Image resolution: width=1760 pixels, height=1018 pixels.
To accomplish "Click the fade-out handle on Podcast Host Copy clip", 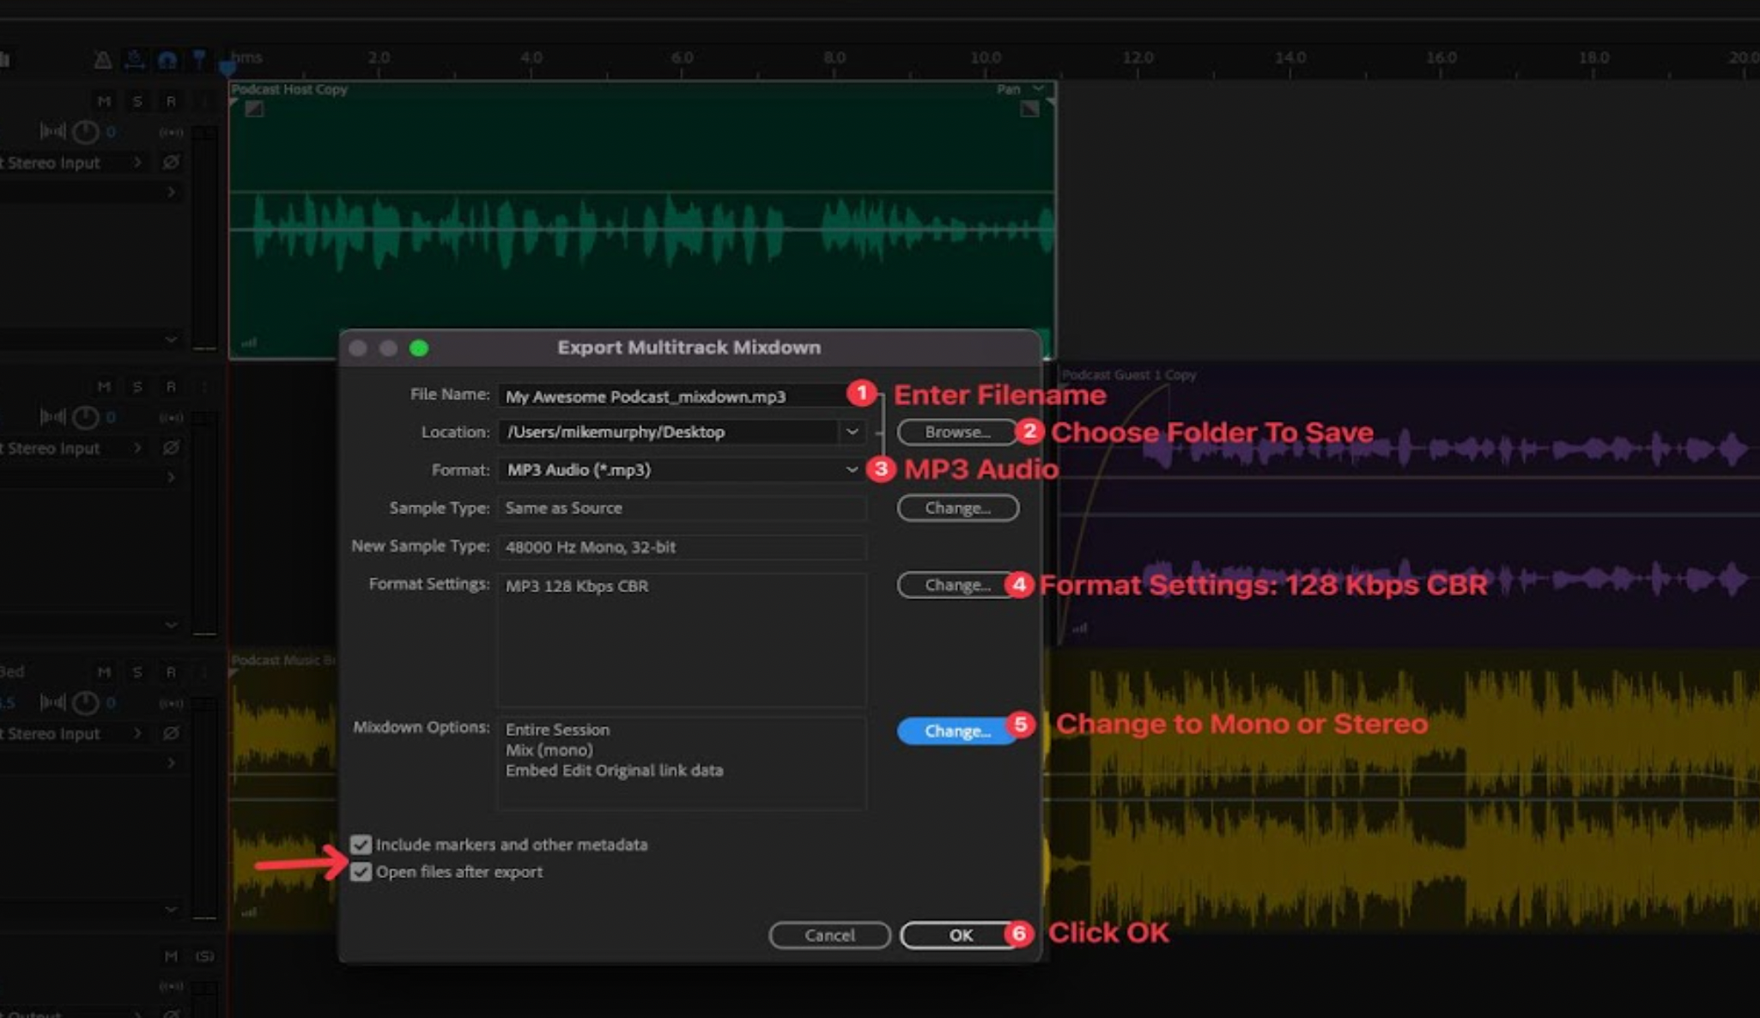I will (1029, 109).
